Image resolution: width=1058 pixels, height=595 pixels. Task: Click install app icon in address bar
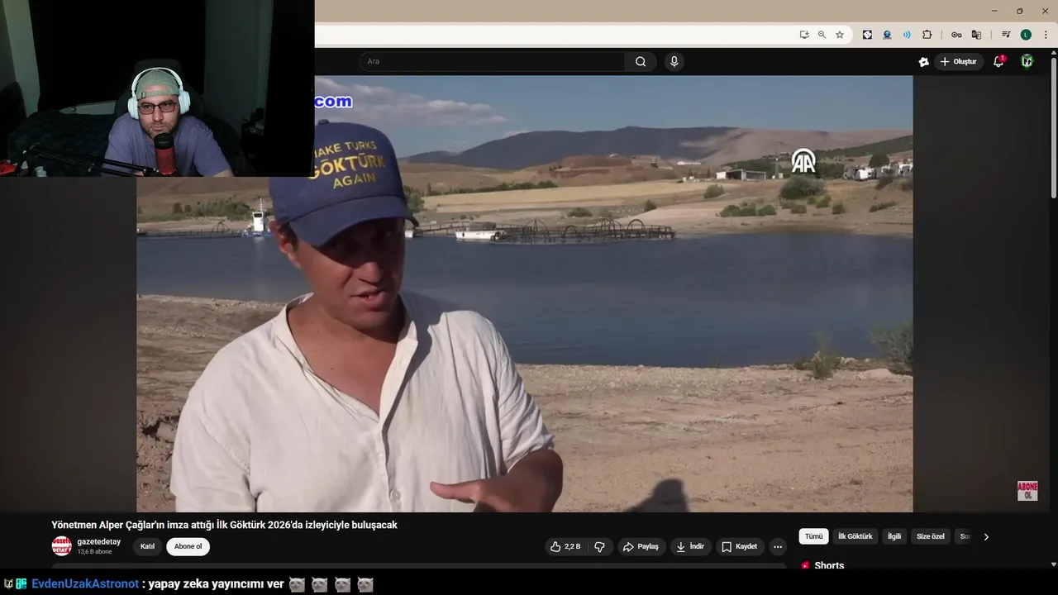click(x=803, y=35)
